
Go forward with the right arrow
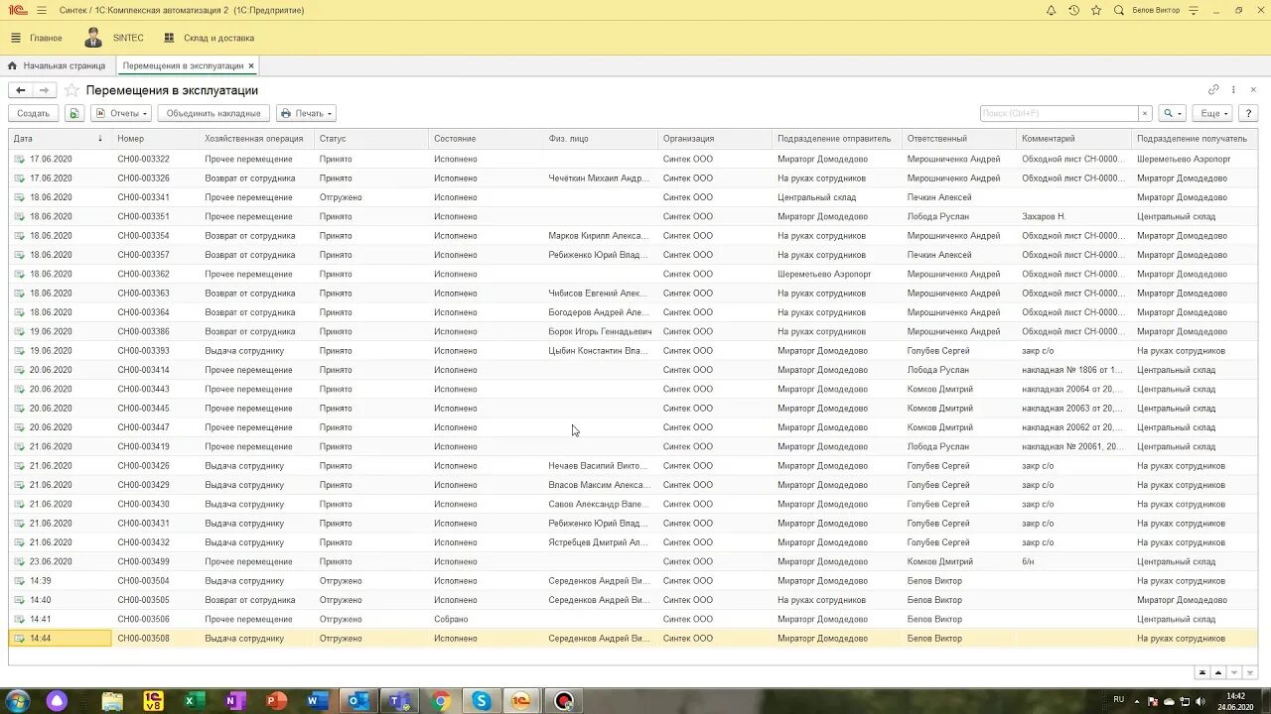pyautogui.click(x=44, y=90)
